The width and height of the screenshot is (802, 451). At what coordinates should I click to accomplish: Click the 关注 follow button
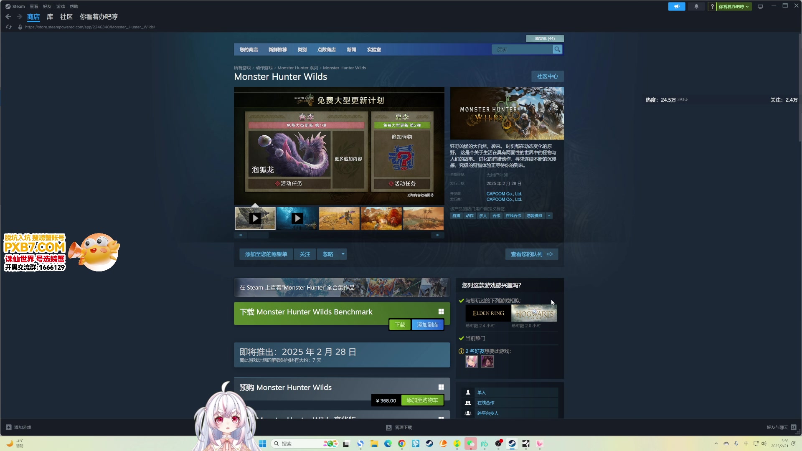click(x=305, y=254)
